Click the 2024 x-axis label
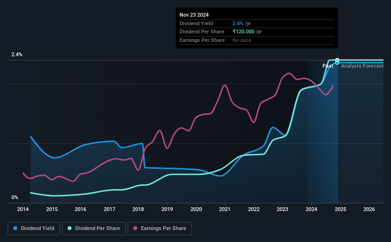This screenshot has width=391, height=242. [311, 209]
